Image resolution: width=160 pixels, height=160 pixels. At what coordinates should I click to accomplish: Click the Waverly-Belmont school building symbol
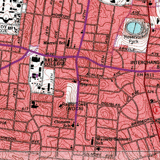(x=92, y=141)
